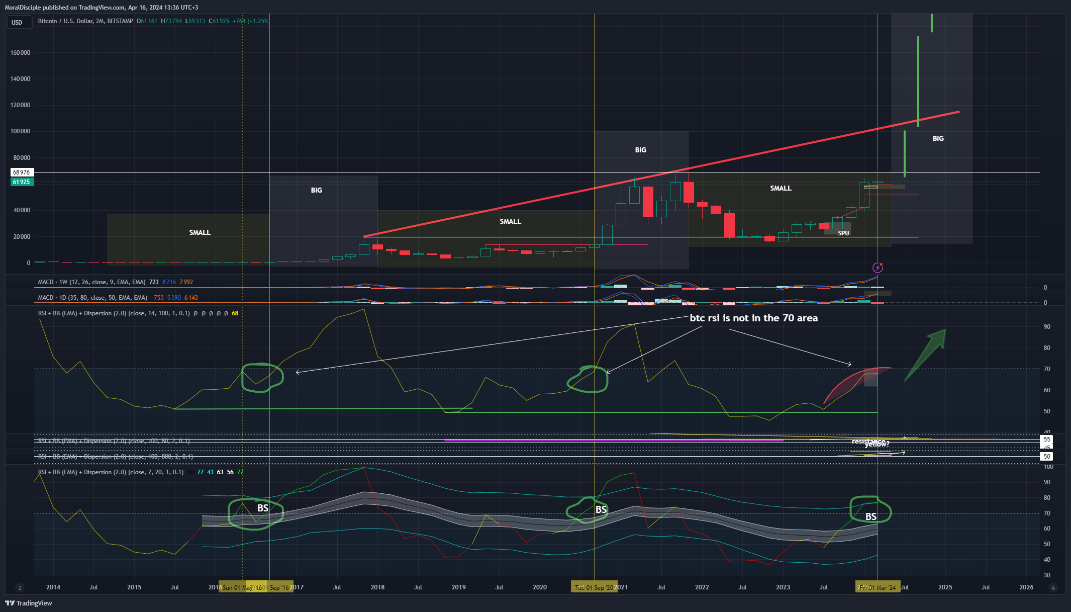
Task: Click the 2026 year label on the time axis
Action: (1026, 587)
